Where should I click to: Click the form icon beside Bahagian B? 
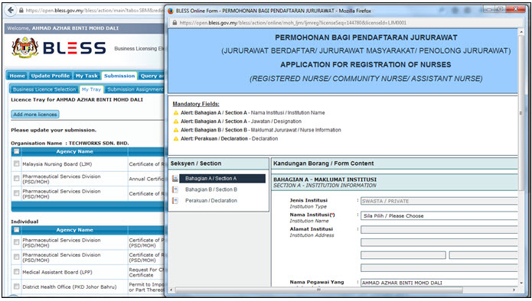coord(175,189)
